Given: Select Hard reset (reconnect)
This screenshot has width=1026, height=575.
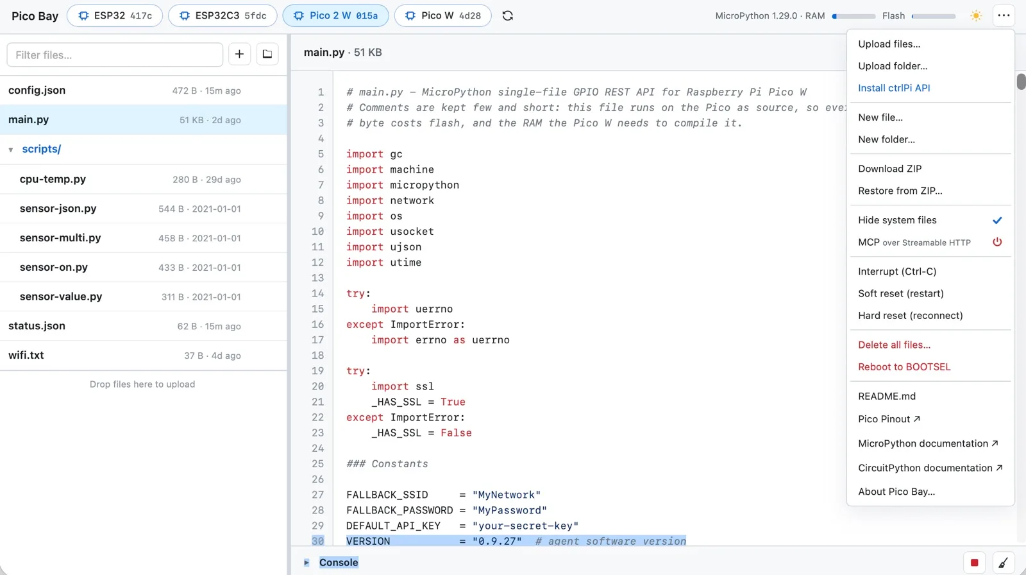Looking at the screenshot, I should [x=930, y=315].
